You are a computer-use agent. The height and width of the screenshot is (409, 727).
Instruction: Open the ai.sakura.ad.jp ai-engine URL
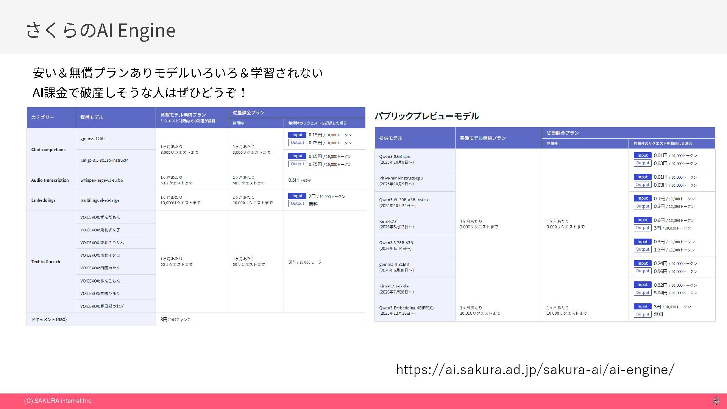pyautogui.click(x=535, y=370)
